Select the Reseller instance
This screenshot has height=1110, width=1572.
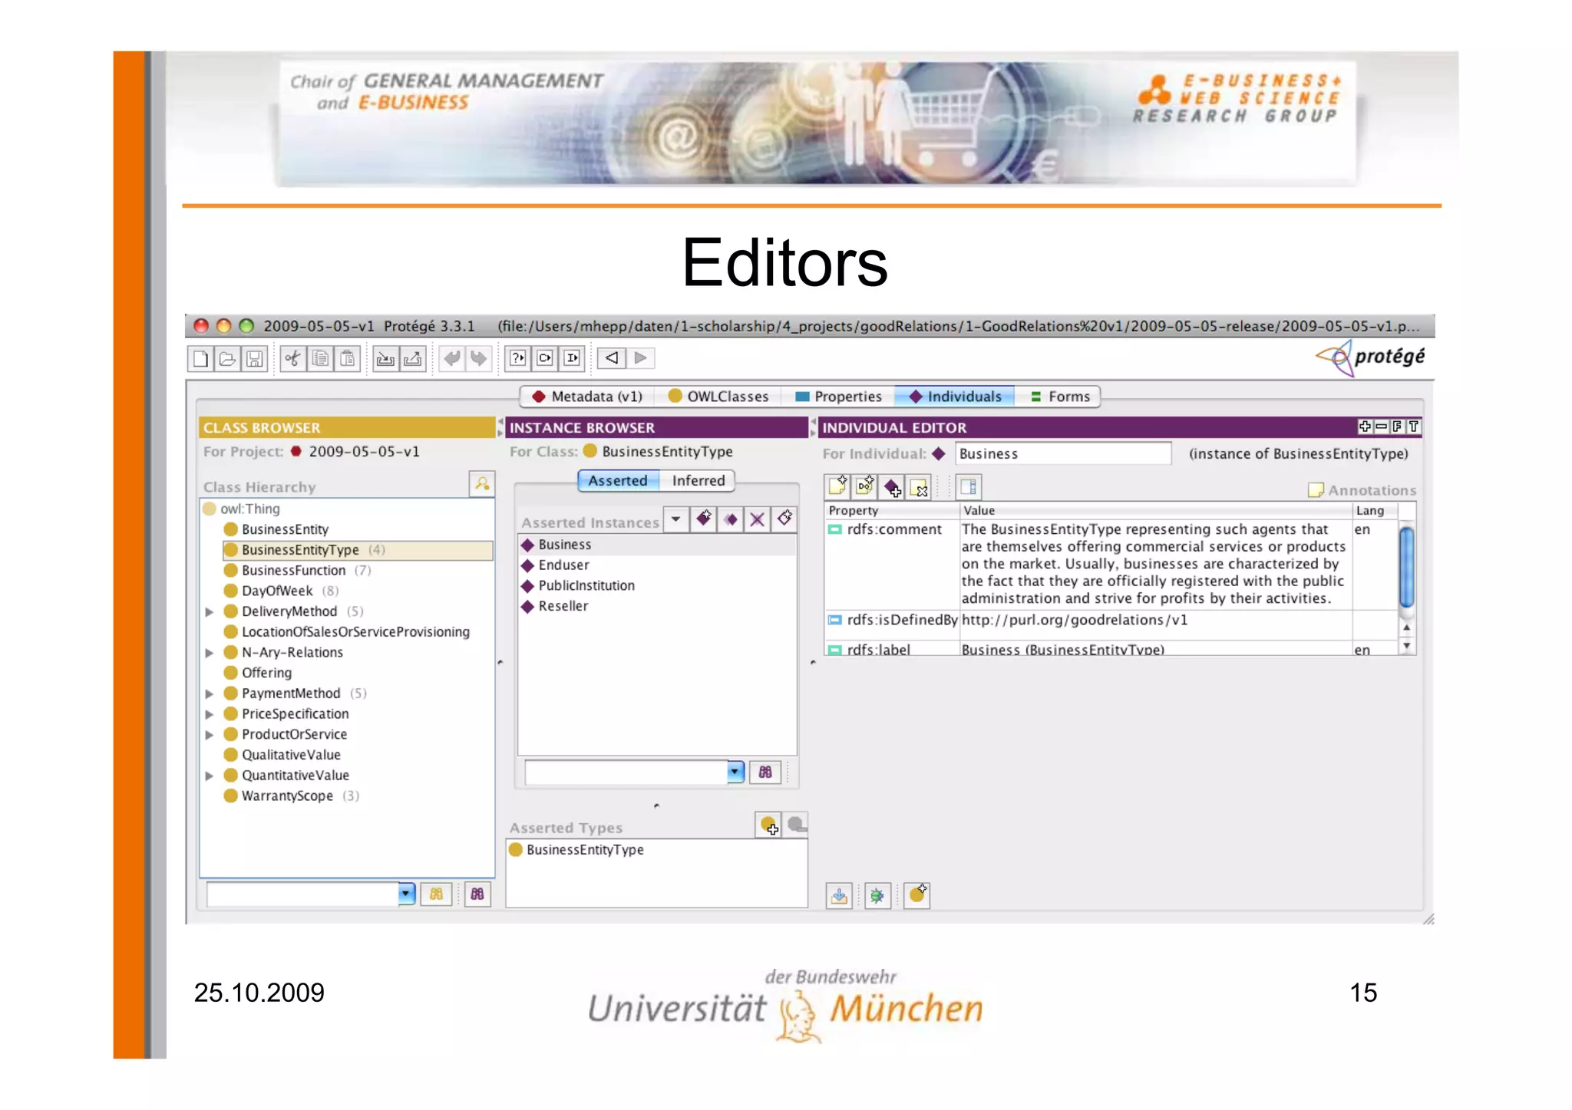click(x=563, y=606)
